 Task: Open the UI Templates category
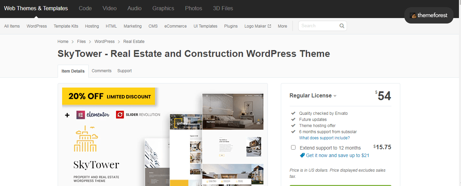pos(205,26)
